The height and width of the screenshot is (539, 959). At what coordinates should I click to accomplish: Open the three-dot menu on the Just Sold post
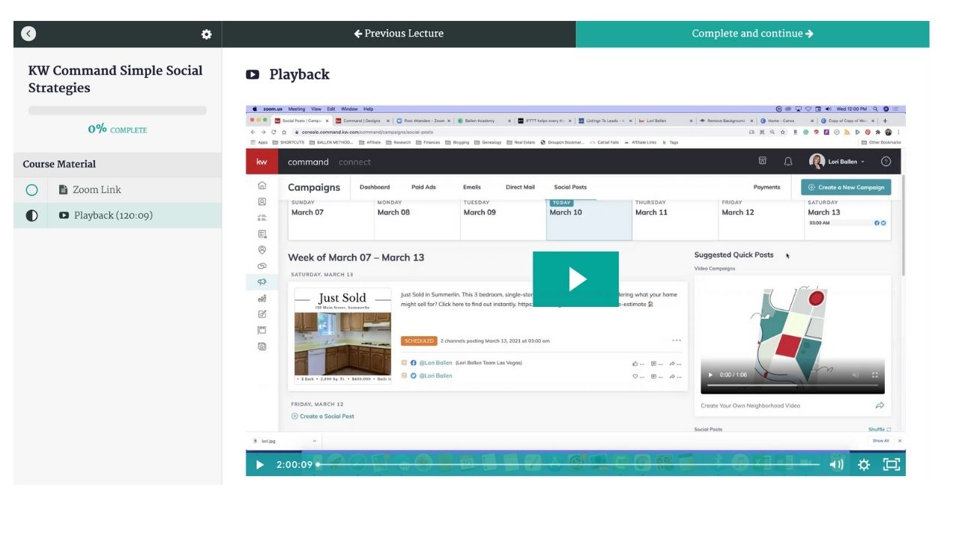coord(677,341)
